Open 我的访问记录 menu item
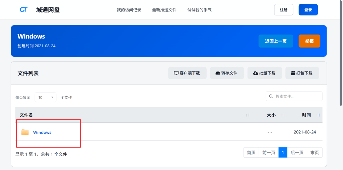This screenshot has width=343, height=170. click(129, 10)
